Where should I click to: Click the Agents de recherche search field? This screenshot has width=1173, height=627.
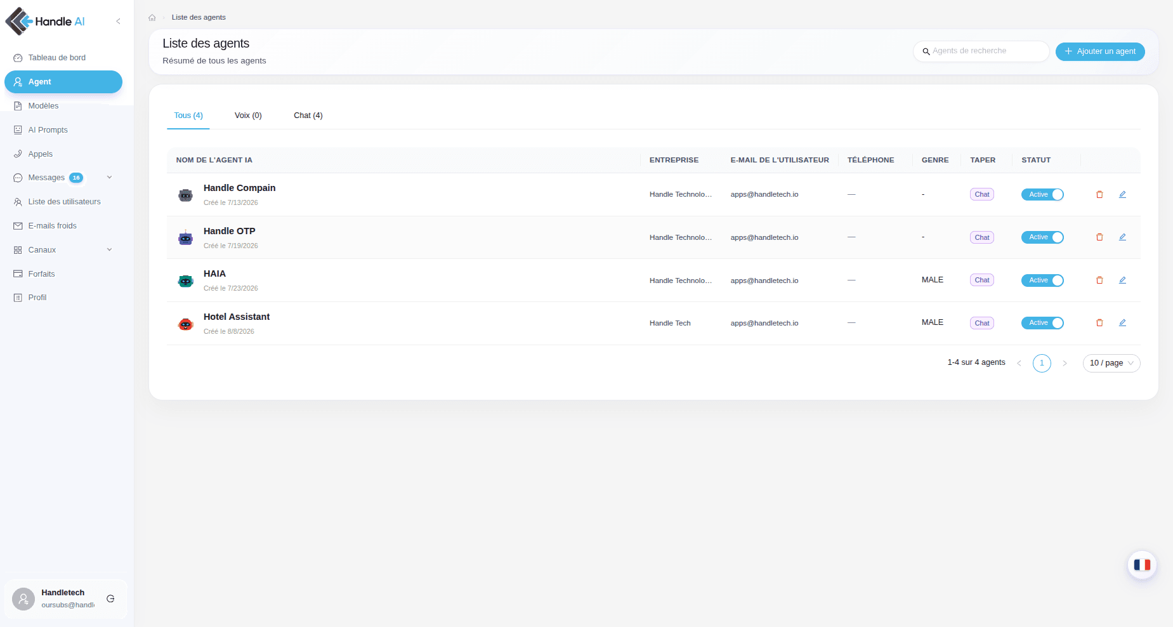pos(981,51)
